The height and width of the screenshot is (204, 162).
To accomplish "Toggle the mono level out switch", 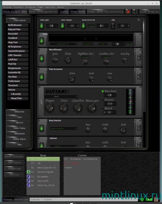I will point(83,26).
